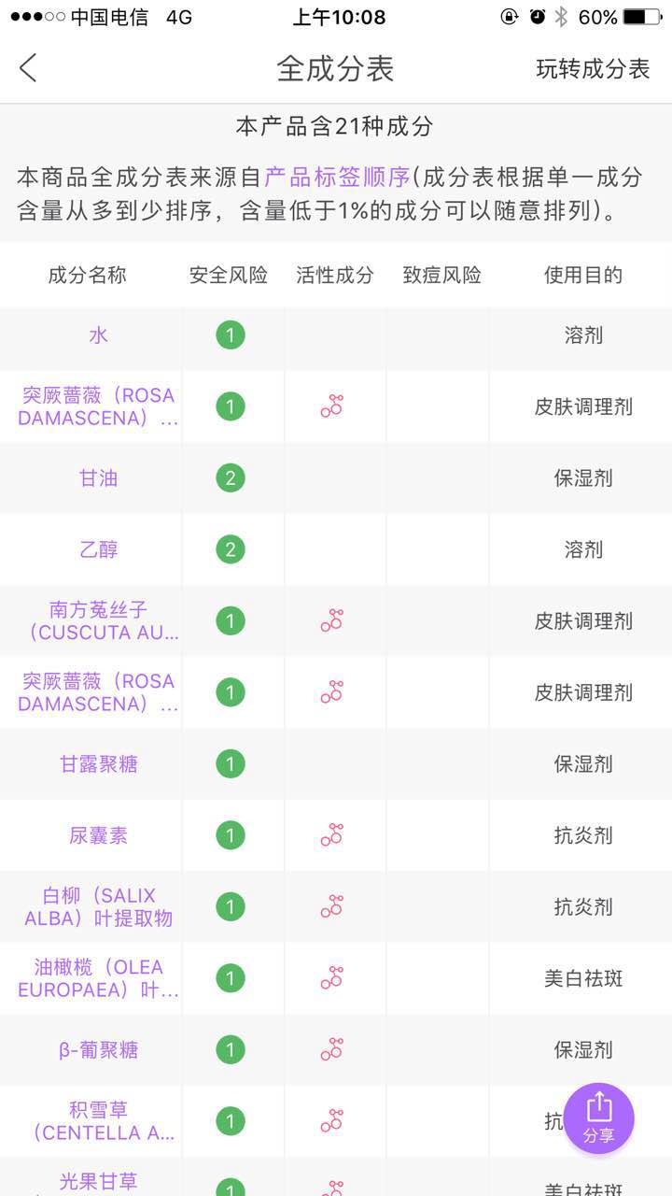Tap the battery icon in status bar
The width and height of the screenshot is (672, 1196).
pos(641,17)
